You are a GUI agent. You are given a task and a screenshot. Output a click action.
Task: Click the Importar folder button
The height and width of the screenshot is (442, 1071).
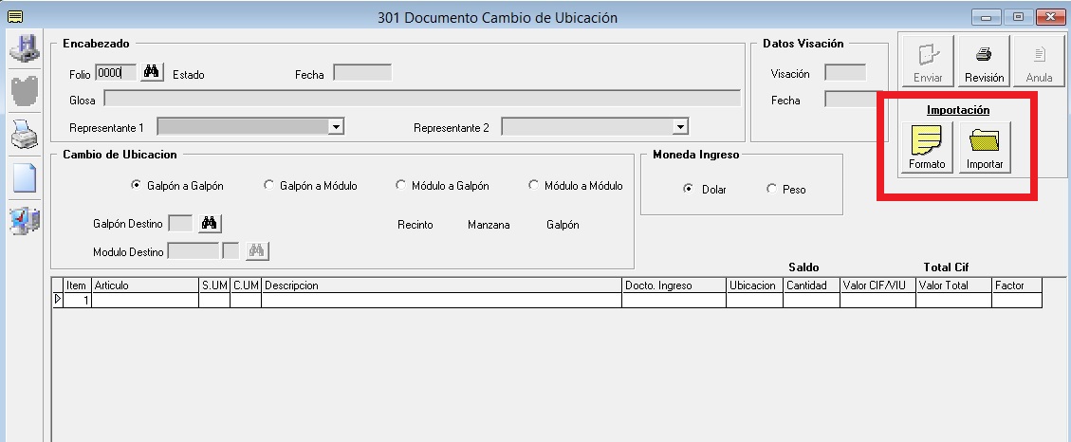click(985, 148)
